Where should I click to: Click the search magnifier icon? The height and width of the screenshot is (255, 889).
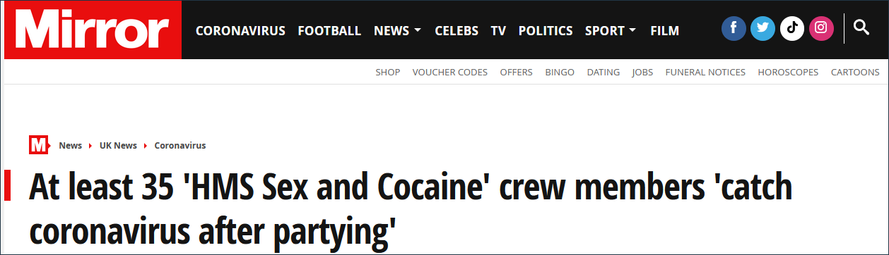pos(861,27)
